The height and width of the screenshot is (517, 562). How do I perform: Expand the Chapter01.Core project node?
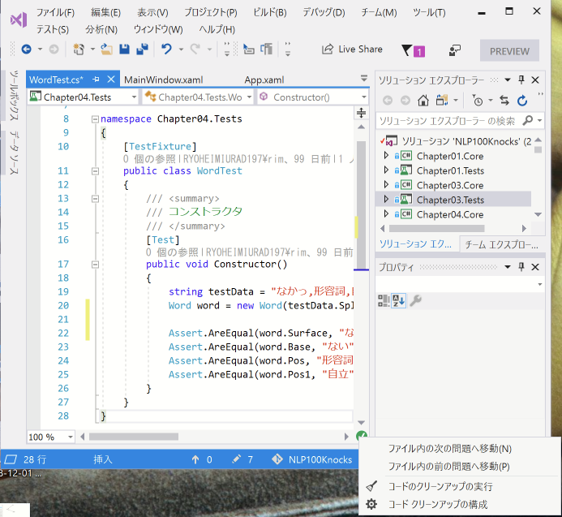click(x=386, y=155)
